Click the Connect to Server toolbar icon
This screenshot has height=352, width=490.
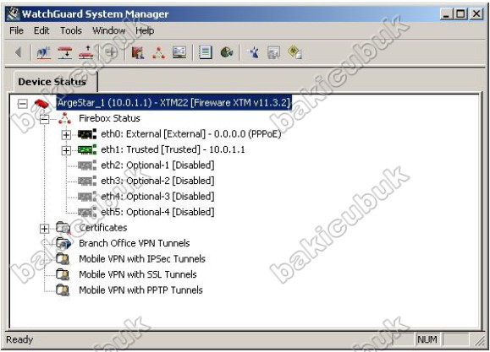coord(44,52)
